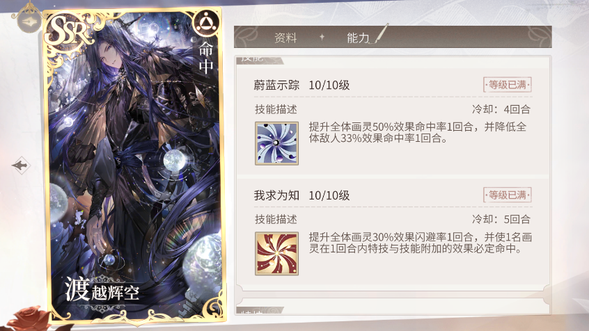Click the quill icon beside 能力
Screen dimensions: 589x331
click(382, 33)
